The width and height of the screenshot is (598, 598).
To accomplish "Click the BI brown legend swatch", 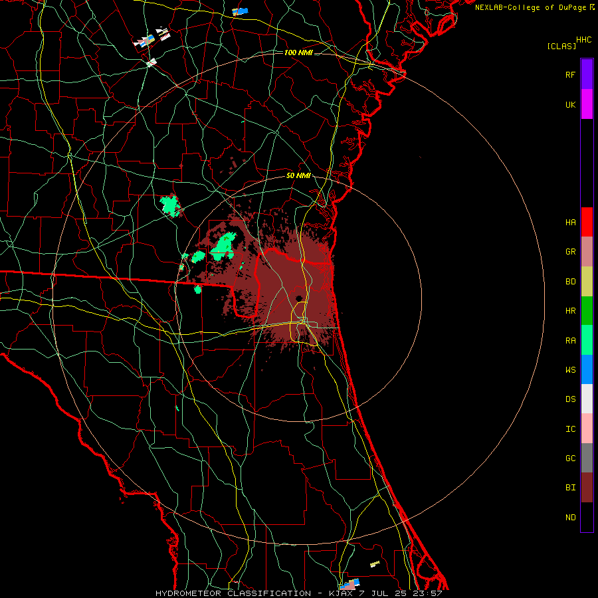I will pos(587,488).
